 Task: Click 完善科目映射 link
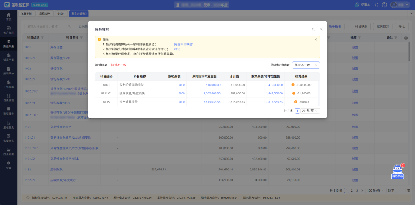point(183,44)
